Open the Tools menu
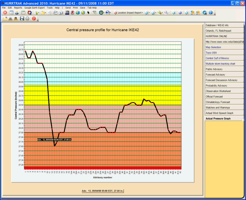Viewport: 246px width, 200px height. pyautogui.click(x=50, y=7)
